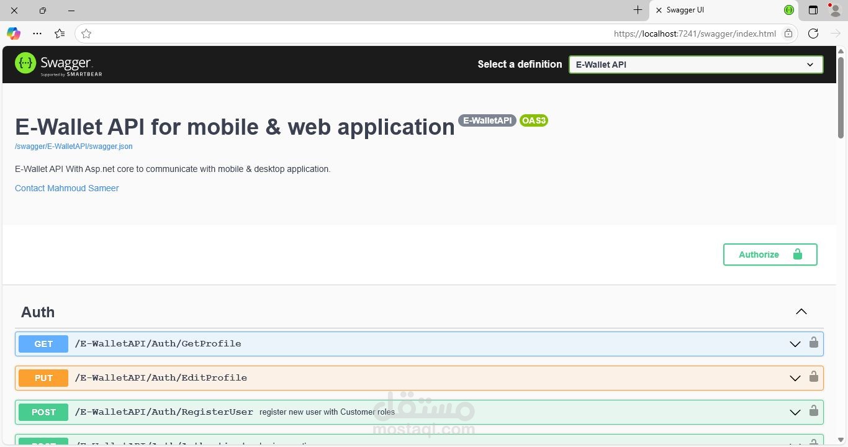Click the Copilot icon in the browser toolbar
Image resolution: width=848 pixels, height=447 pixels.
point(13,34)
